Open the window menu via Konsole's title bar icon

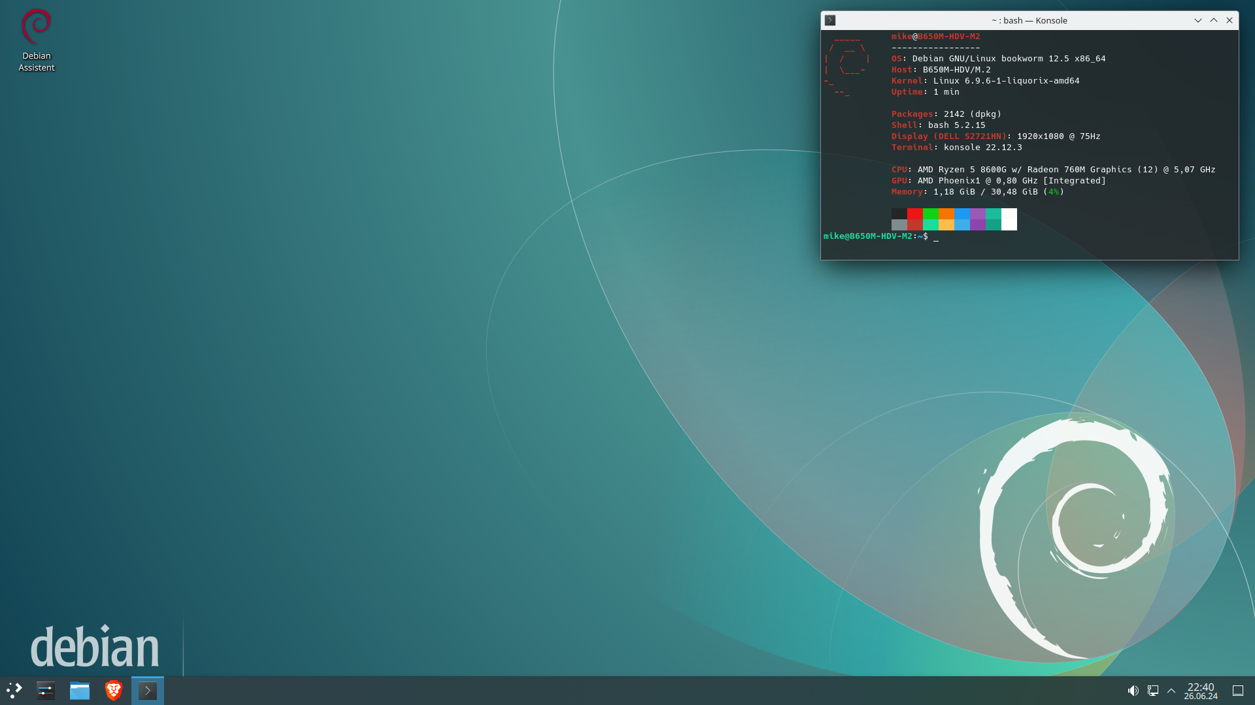(830, 20)
